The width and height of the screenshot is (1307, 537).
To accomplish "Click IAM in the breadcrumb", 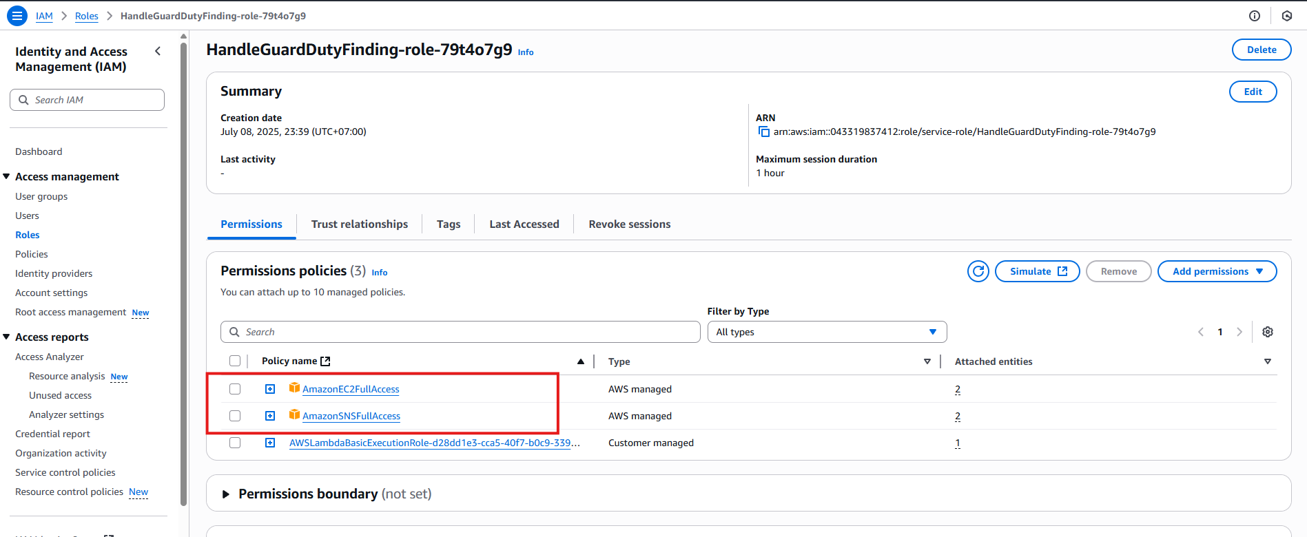I will click(44, 16).
